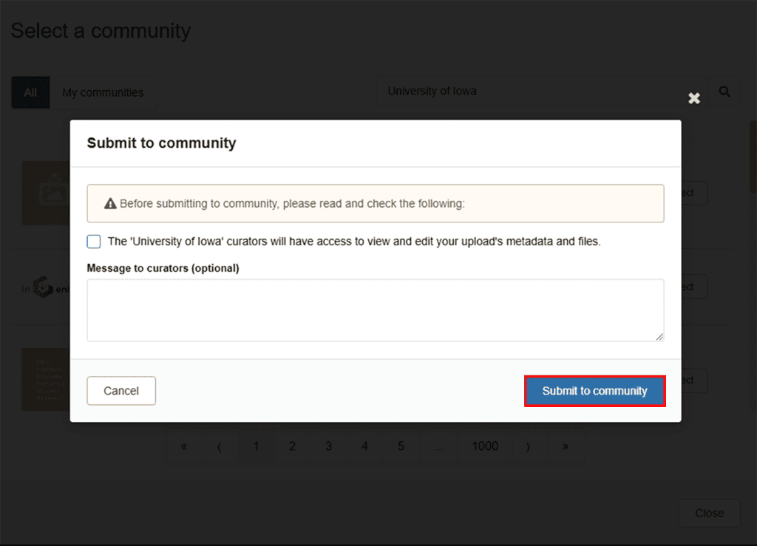Go to next page with single-right arrow
This screenshot has width=757, height=546.
point(528,447)
